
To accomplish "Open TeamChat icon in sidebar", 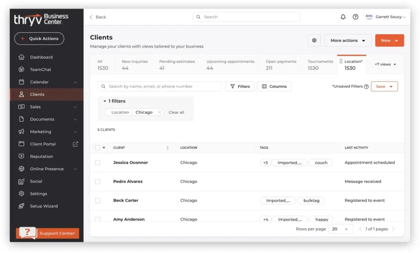I will pyautogui.click(x=21, y=69).
